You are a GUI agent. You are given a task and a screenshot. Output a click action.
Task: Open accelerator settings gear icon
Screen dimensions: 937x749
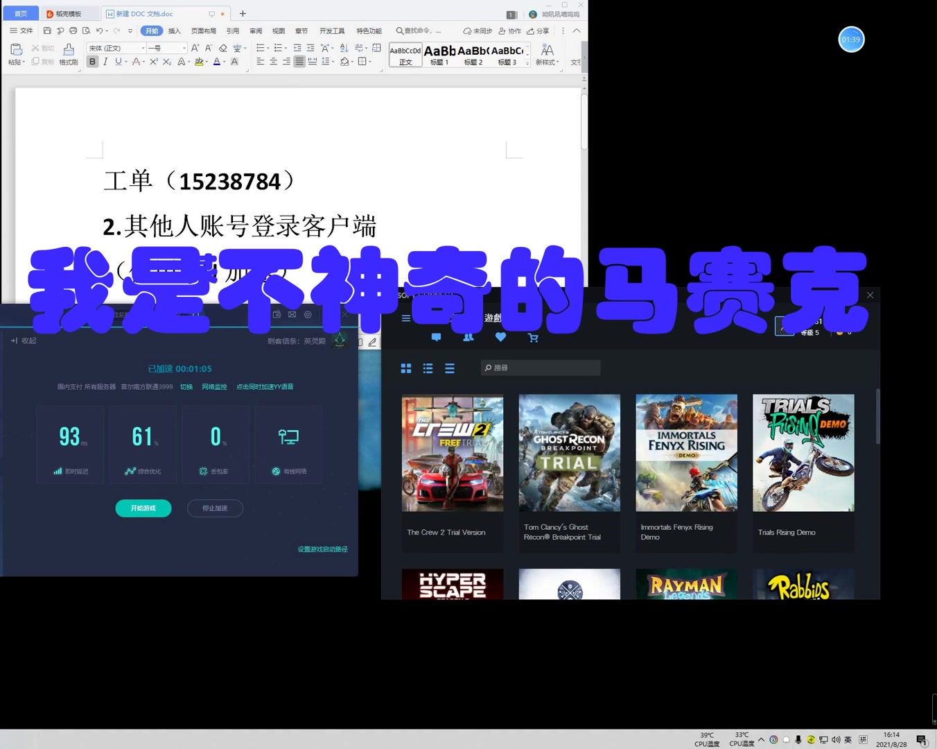coord(308,314)
